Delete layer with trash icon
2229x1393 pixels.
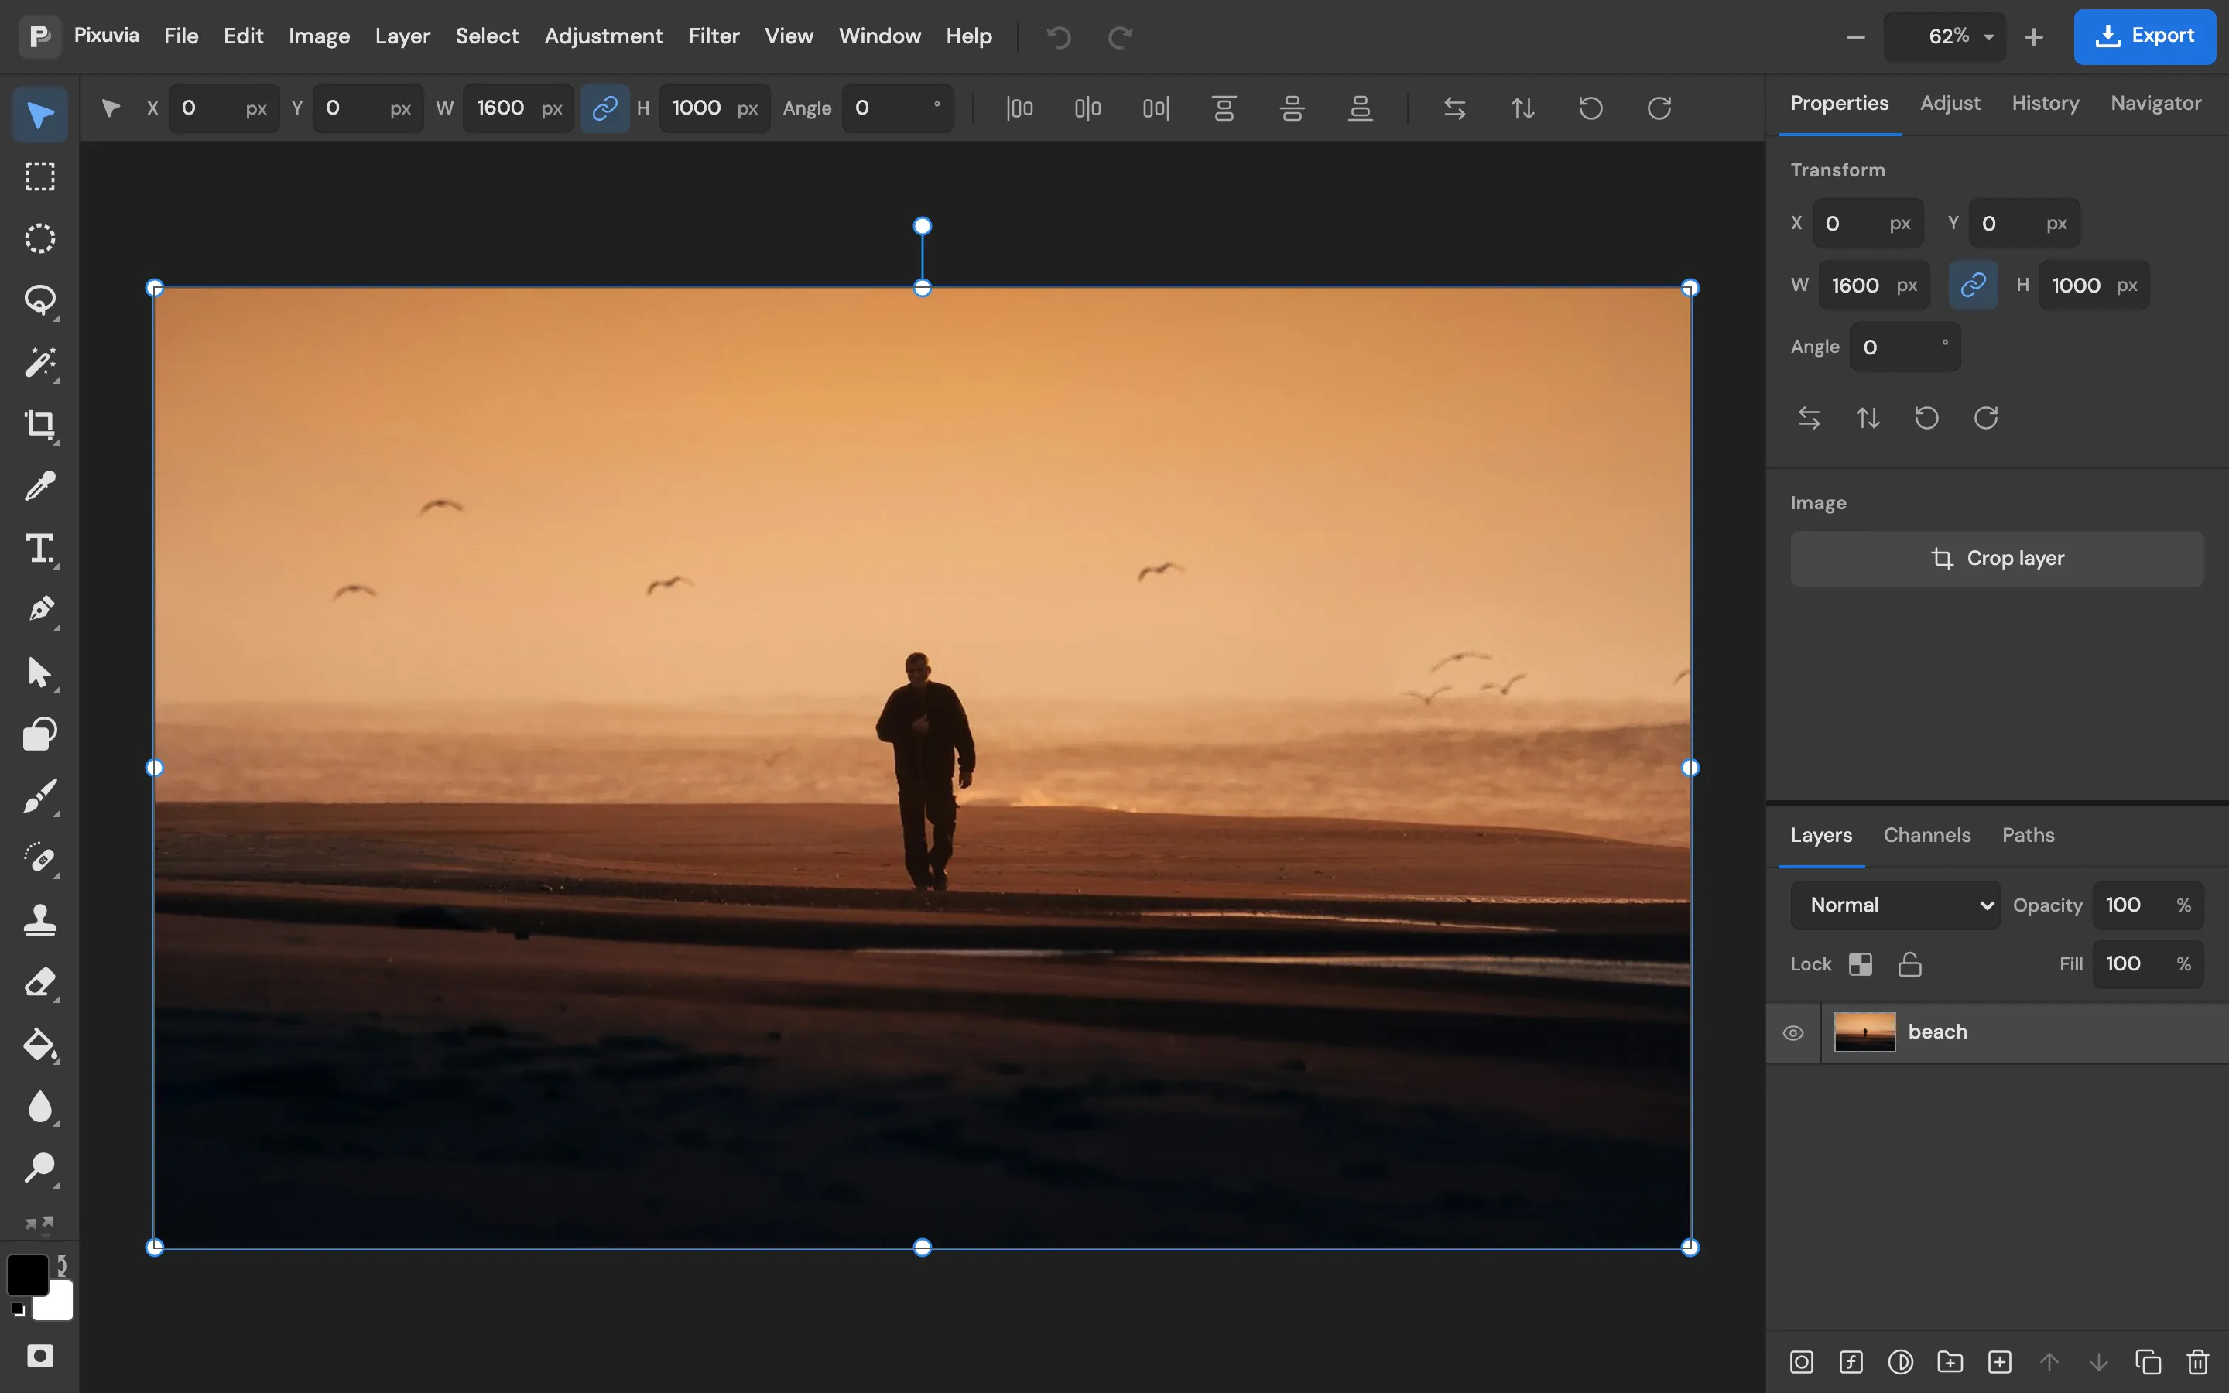click(2198, 1362)
